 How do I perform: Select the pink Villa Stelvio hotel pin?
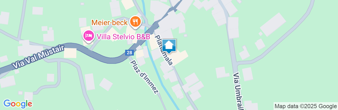[x=88, y=36]
